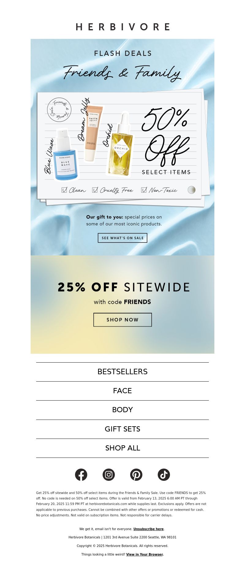Select the SHOP ALL link

point(123,448)
